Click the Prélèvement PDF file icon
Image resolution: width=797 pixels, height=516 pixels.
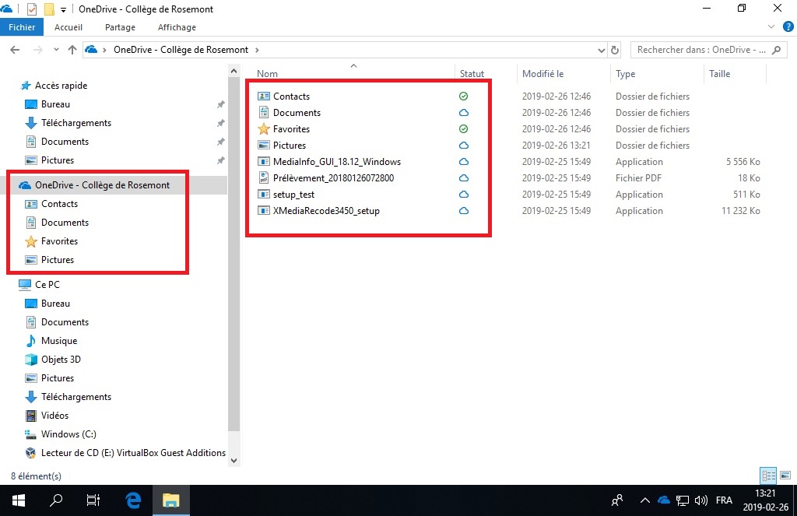264,178
